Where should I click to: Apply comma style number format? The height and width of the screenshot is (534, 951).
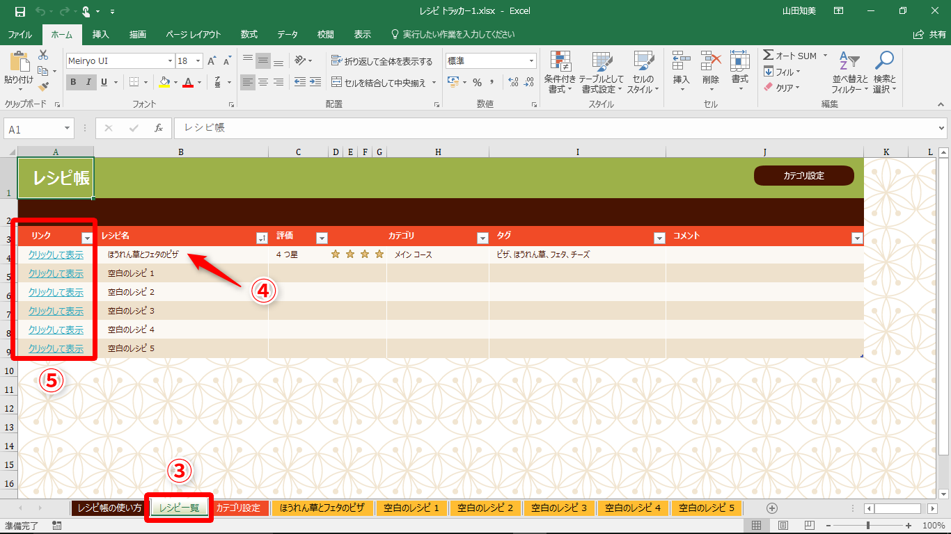[x=492, y=82]
